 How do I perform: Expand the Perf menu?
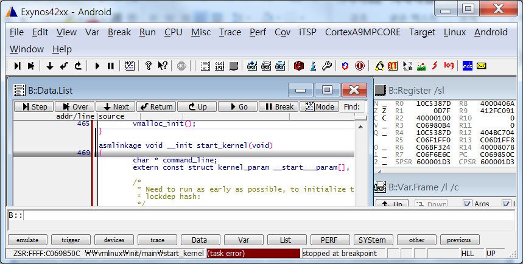coord(258,32)
